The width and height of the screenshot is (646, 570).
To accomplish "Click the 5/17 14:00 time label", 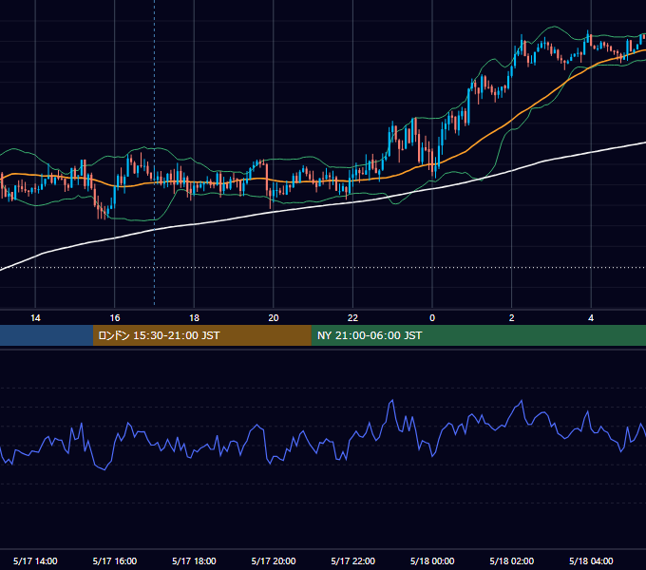I will click(35, 560).
